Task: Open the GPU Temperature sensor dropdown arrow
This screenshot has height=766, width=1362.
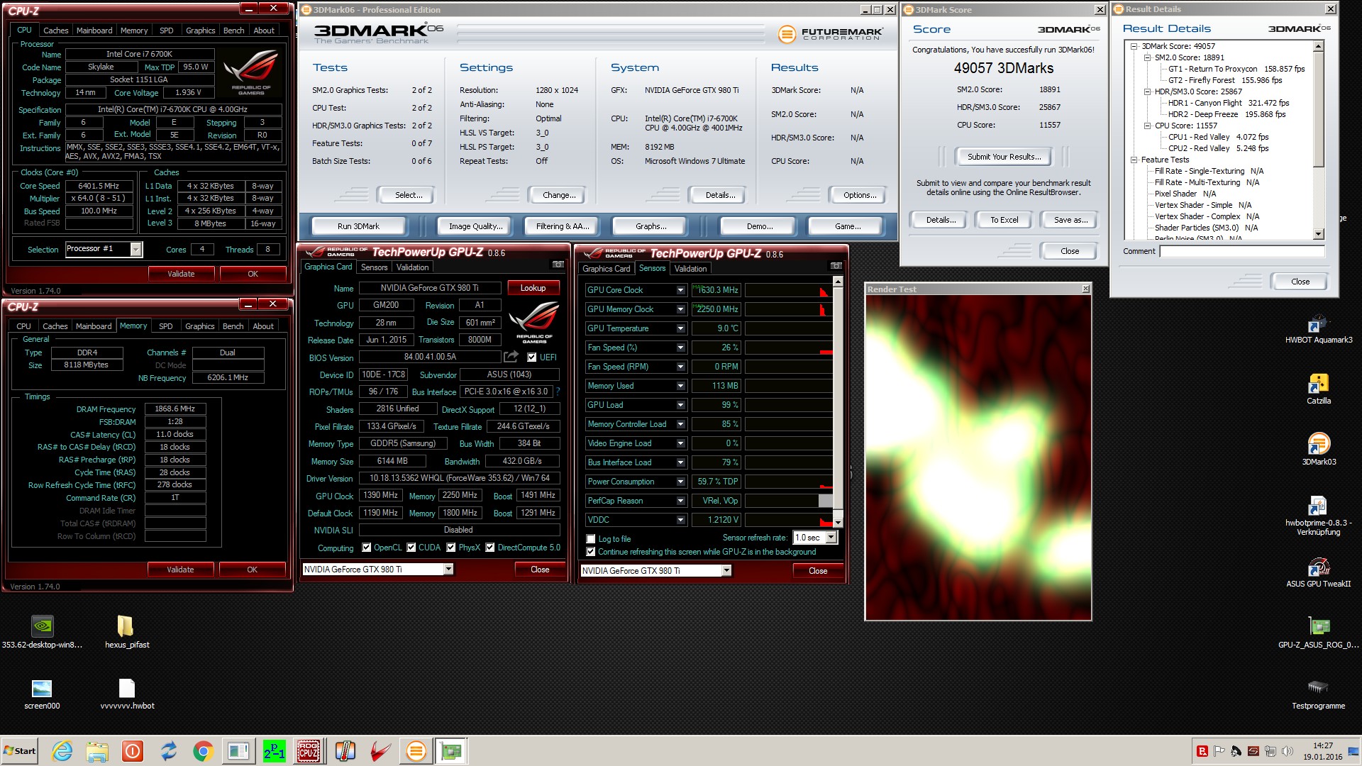Action: (680, 328)
